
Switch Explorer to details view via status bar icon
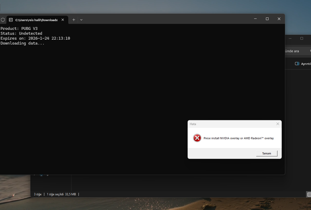(x=308, y=194)
